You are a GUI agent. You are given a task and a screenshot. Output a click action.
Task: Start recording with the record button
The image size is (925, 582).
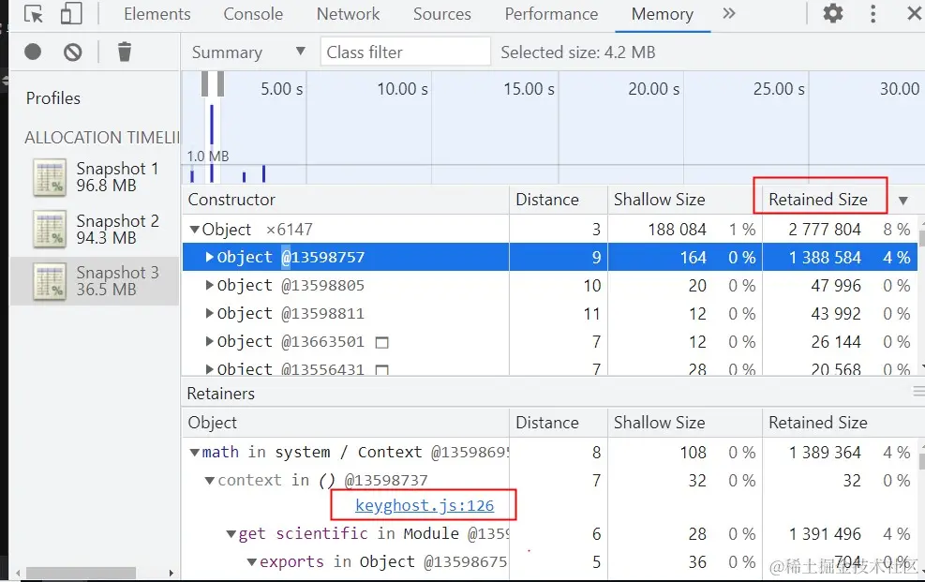[33, 52]
